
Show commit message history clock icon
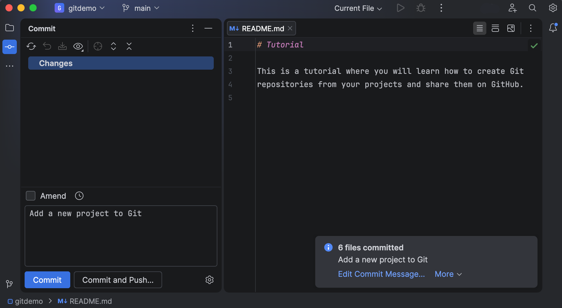pos(79,196)
